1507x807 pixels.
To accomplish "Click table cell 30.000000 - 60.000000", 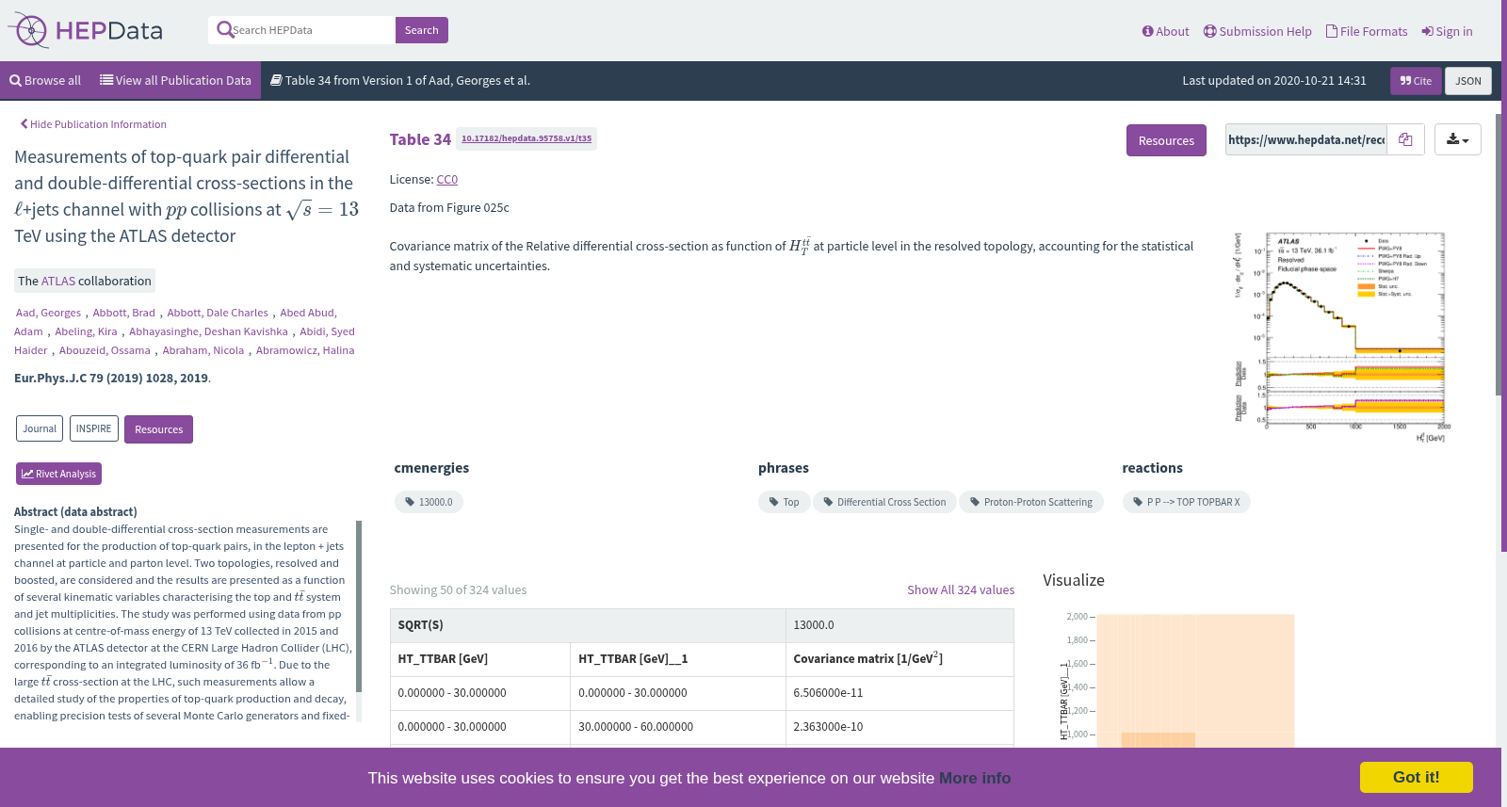I will tap(678, 727).
